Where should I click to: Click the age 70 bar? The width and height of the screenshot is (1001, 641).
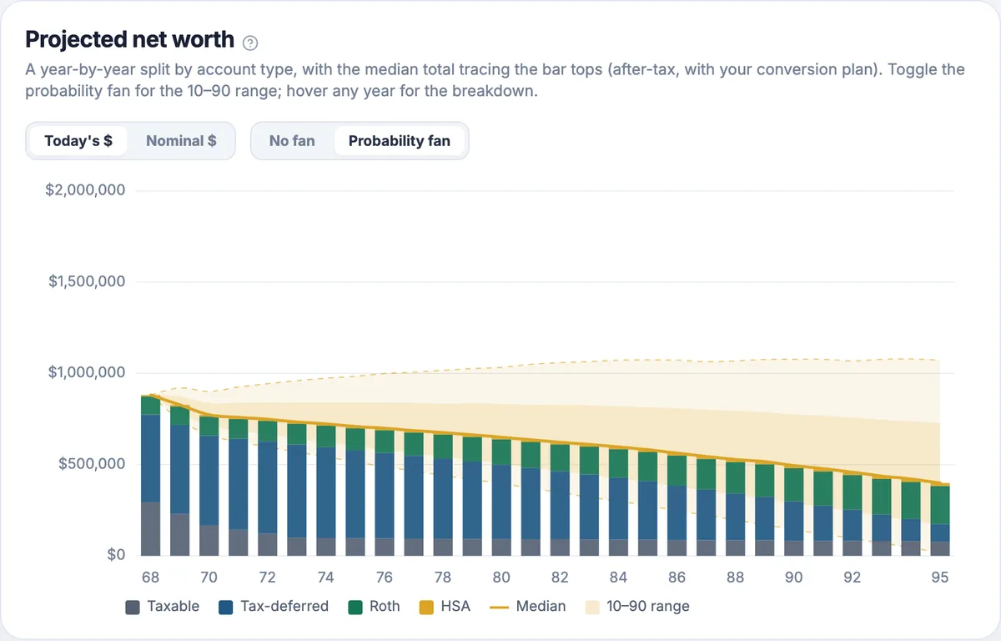point(209,486)
